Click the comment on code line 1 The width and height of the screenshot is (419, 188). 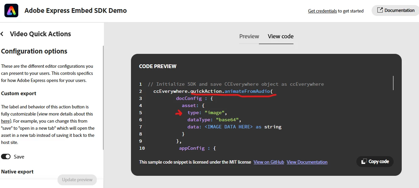[x=236, y=84]
